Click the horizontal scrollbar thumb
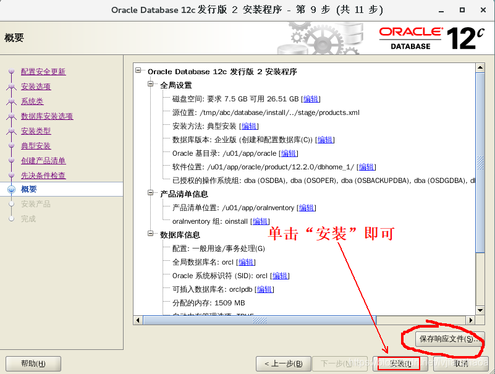This screenshot has width=495, height=374. click(260, 320)
